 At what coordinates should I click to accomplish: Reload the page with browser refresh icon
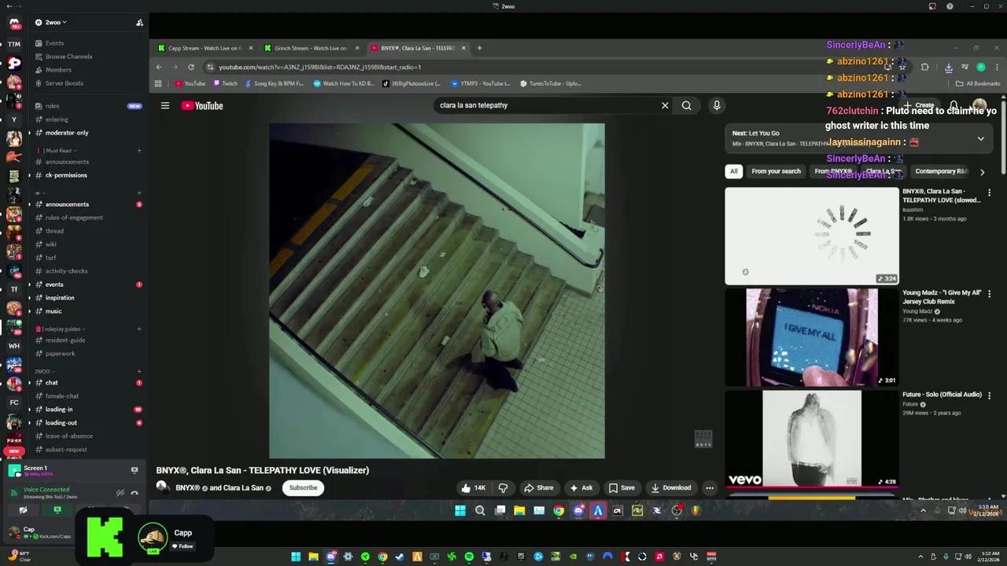(x=190, y=68)
